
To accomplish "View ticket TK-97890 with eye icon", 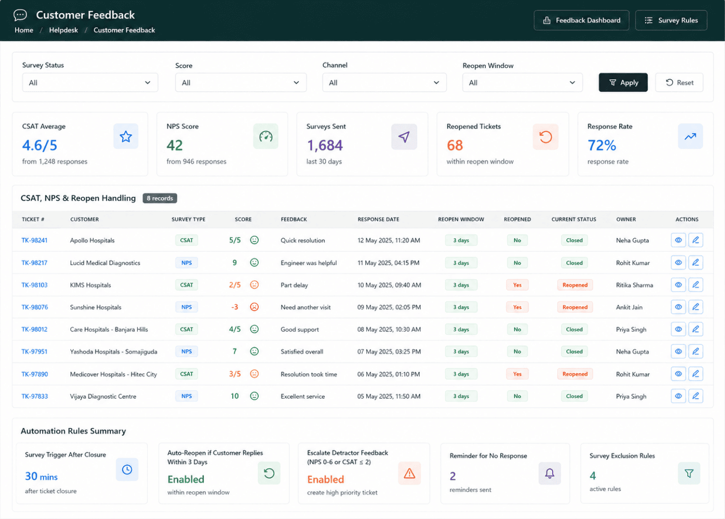I will tap(678, 374).
